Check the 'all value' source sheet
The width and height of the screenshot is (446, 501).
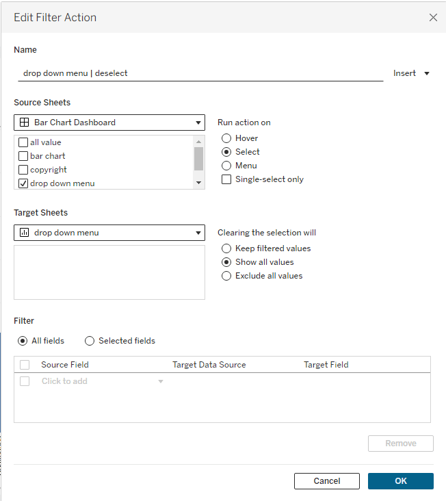pos(23,142)
